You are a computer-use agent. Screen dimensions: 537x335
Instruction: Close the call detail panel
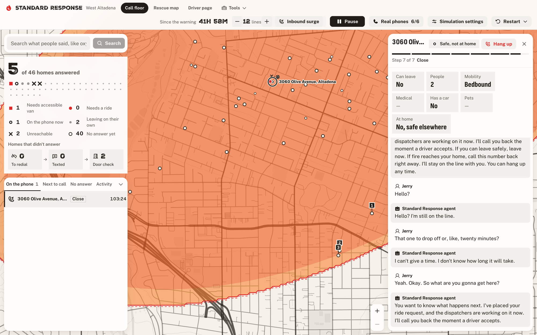pos(524,44)
